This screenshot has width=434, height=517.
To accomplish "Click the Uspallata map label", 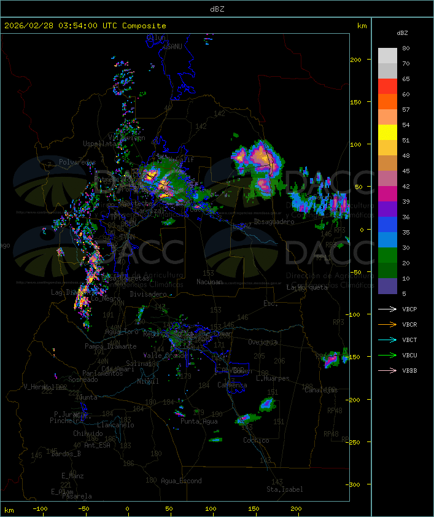I will 99,144.
